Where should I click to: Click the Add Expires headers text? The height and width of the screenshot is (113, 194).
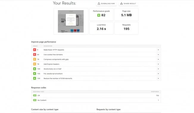click(51, 64)
